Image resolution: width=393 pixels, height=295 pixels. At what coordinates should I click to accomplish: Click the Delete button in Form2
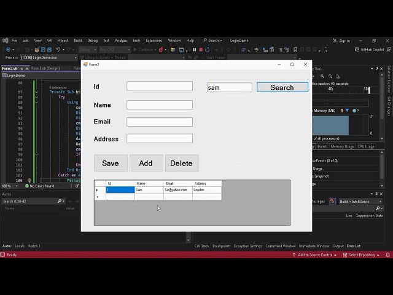point(182,163)
